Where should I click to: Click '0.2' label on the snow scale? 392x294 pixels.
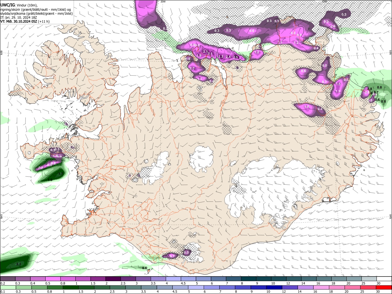[x=2, y=283]
